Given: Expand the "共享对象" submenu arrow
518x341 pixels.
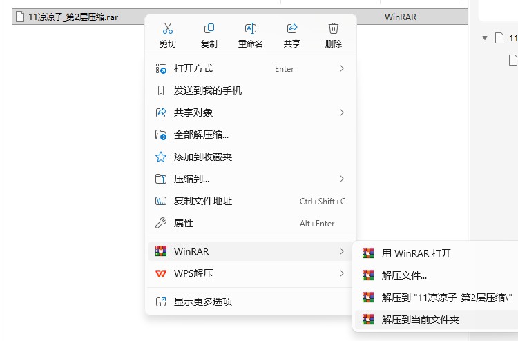Looking at the screenshot, I should [x=342, y=113].
